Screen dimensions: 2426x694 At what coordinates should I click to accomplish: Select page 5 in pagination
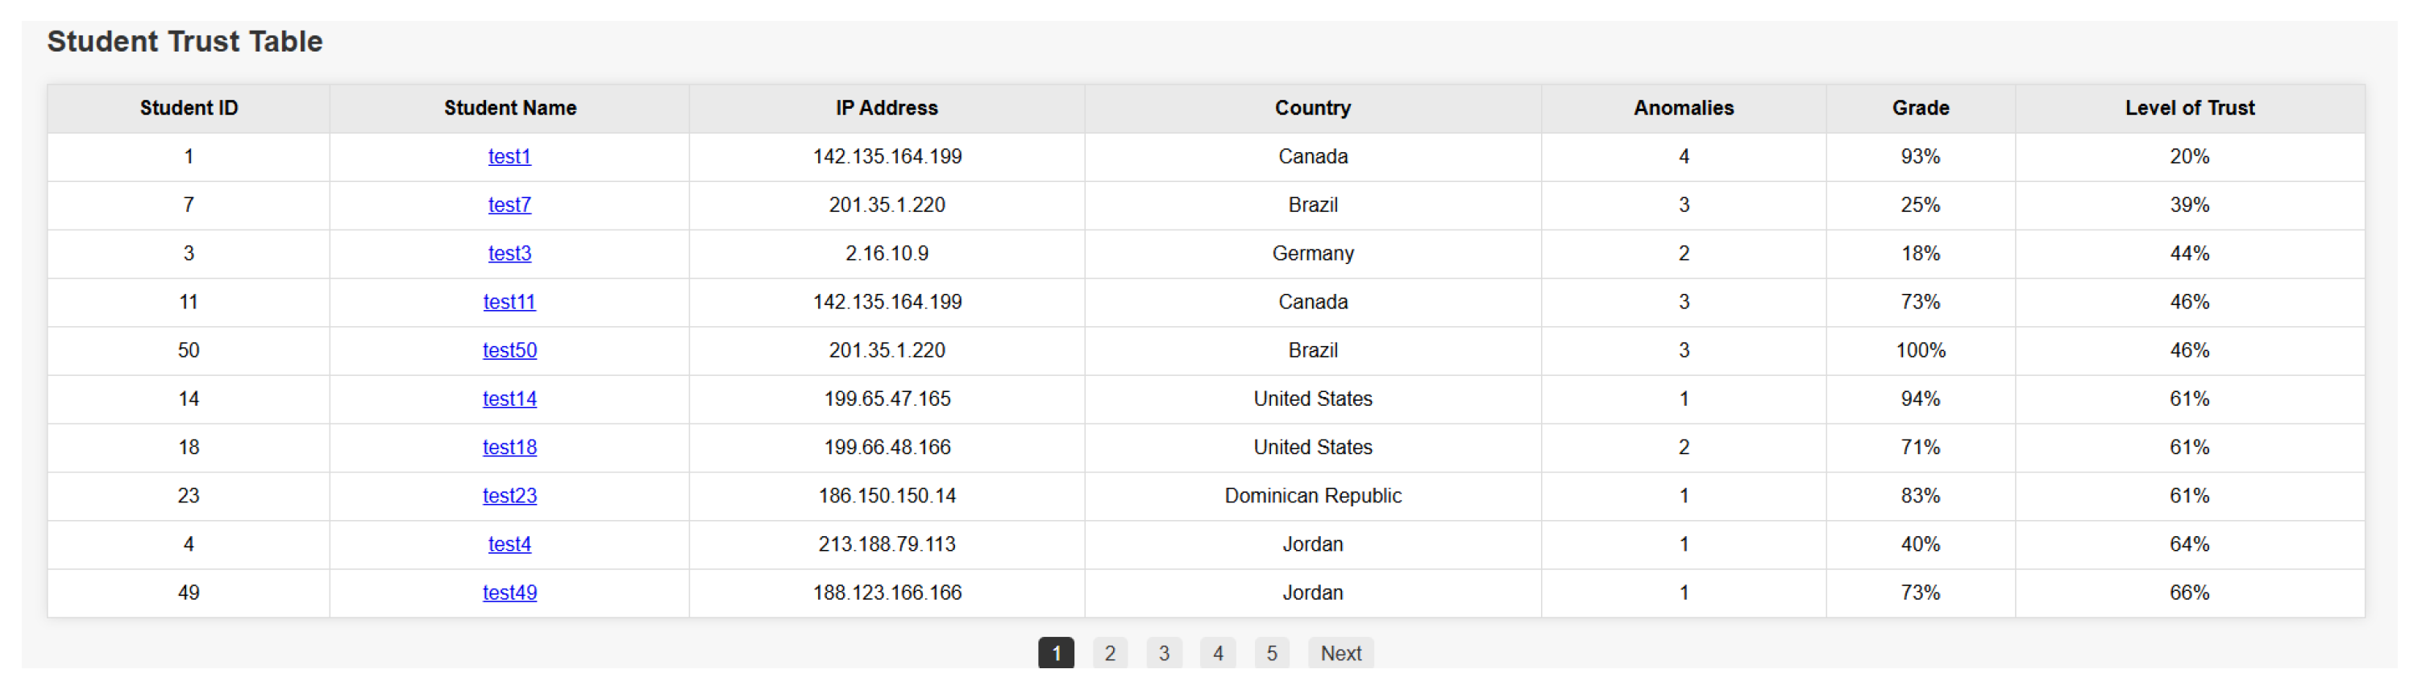(x=1271, y=654)
